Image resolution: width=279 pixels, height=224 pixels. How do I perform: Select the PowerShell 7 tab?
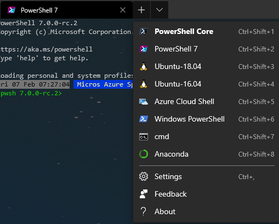pos(66,10)
